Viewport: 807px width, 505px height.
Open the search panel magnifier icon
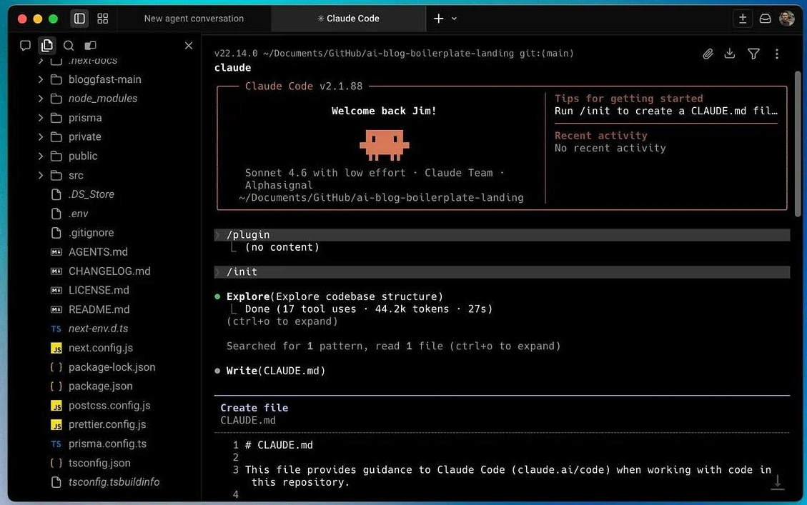(69, 46)
